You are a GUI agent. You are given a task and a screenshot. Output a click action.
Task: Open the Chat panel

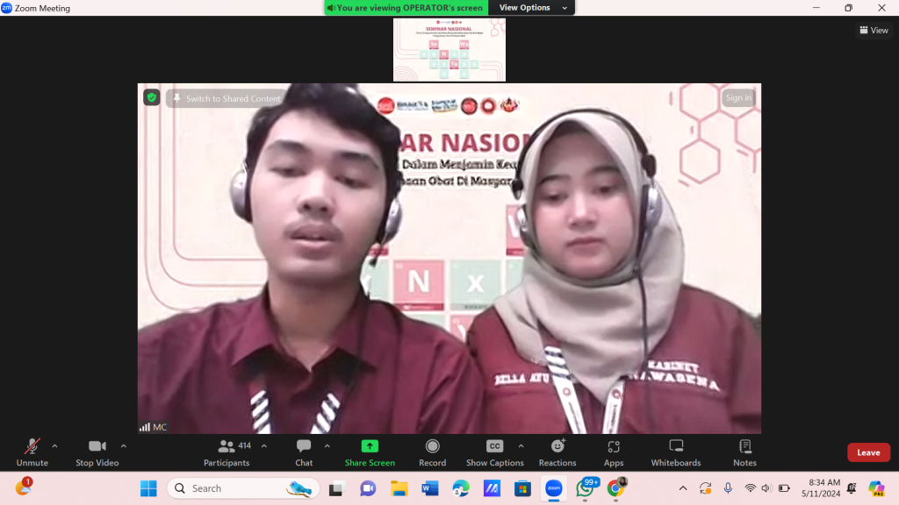point(304,447)
